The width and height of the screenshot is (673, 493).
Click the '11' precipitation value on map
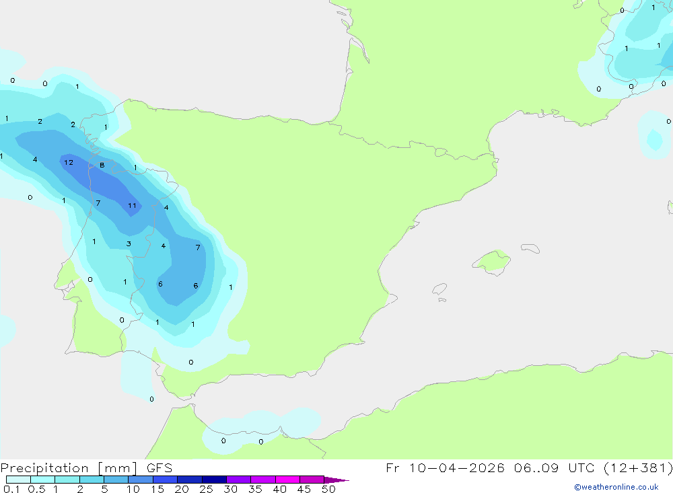(x=132, y=206)
